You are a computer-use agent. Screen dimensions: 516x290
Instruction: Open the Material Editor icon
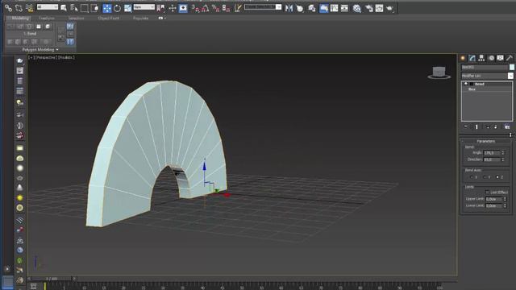point(356,8)
